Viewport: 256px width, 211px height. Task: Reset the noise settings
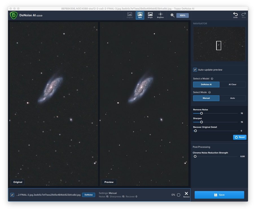[240, 137]
